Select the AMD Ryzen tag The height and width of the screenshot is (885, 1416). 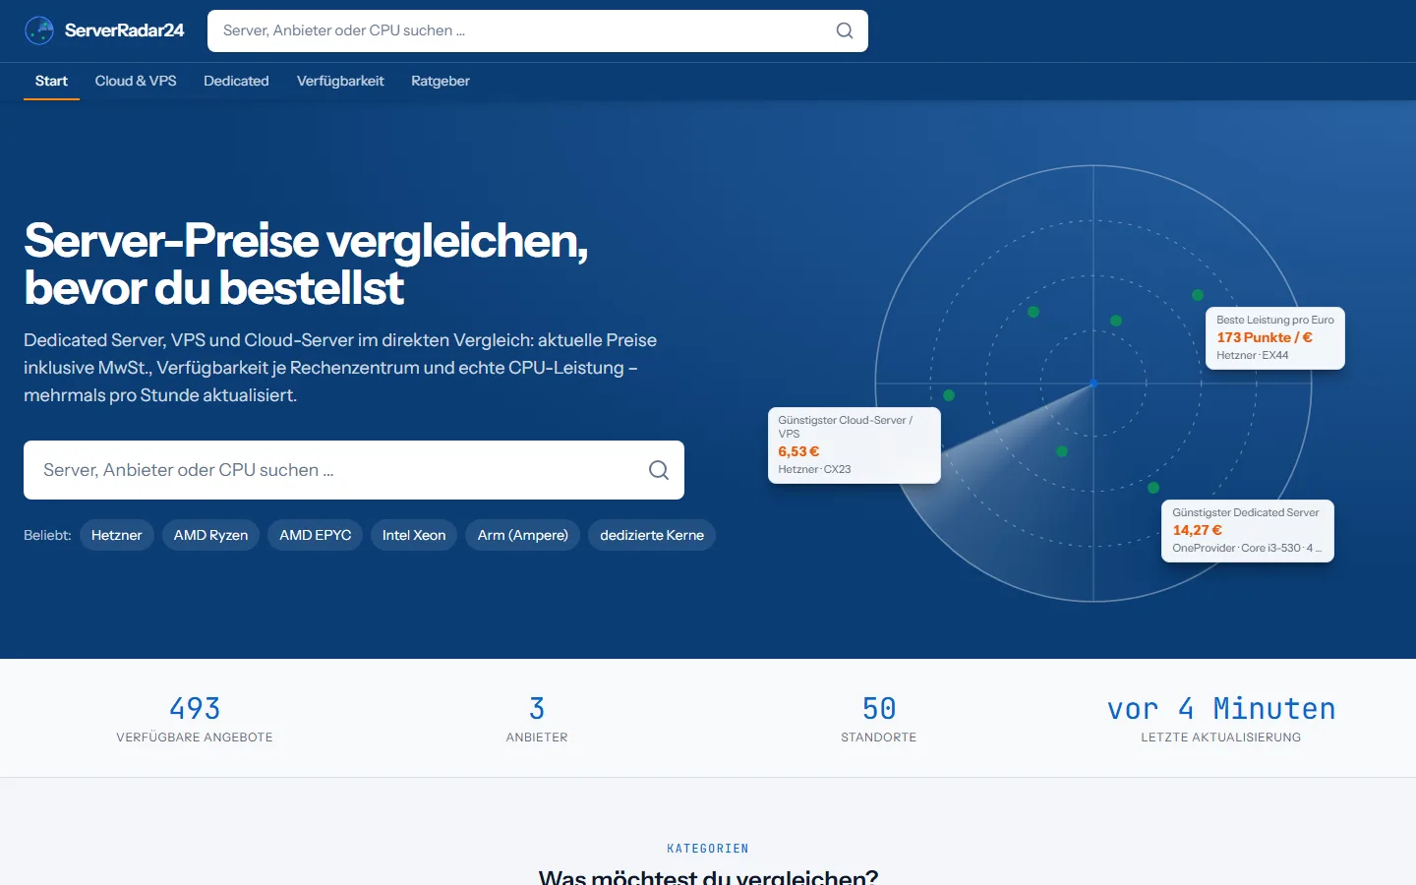pos(210,535)
